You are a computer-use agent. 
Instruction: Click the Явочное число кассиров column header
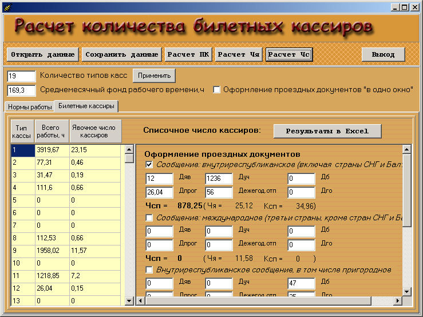(96, 132)
